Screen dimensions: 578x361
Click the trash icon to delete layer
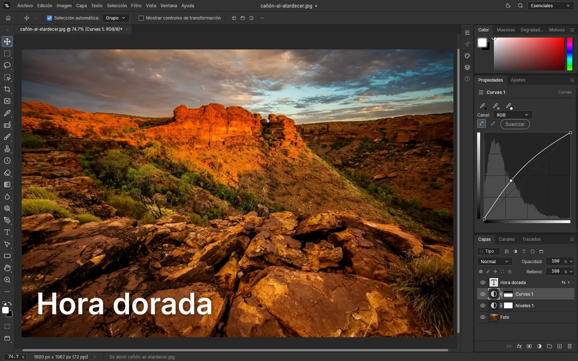click(x=569, y=346)
